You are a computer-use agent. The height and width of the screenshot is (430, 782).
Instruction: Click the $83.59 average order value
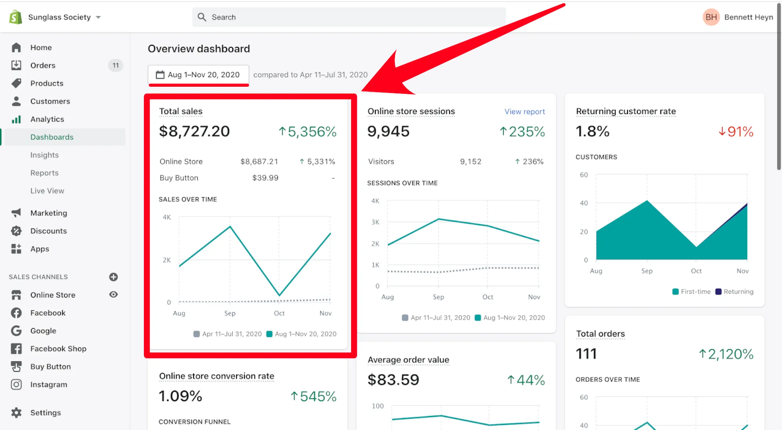tap(393, 380)
